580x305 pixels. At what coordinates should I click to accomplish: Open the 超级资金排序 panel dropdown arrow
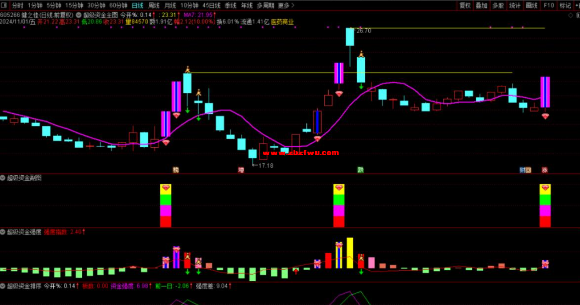click(x=3, y=286)
